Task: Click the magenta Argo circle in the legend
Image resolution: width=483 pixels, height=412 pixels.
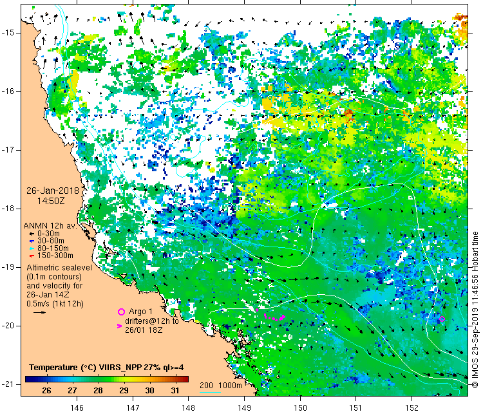Action: coord(121,312)
